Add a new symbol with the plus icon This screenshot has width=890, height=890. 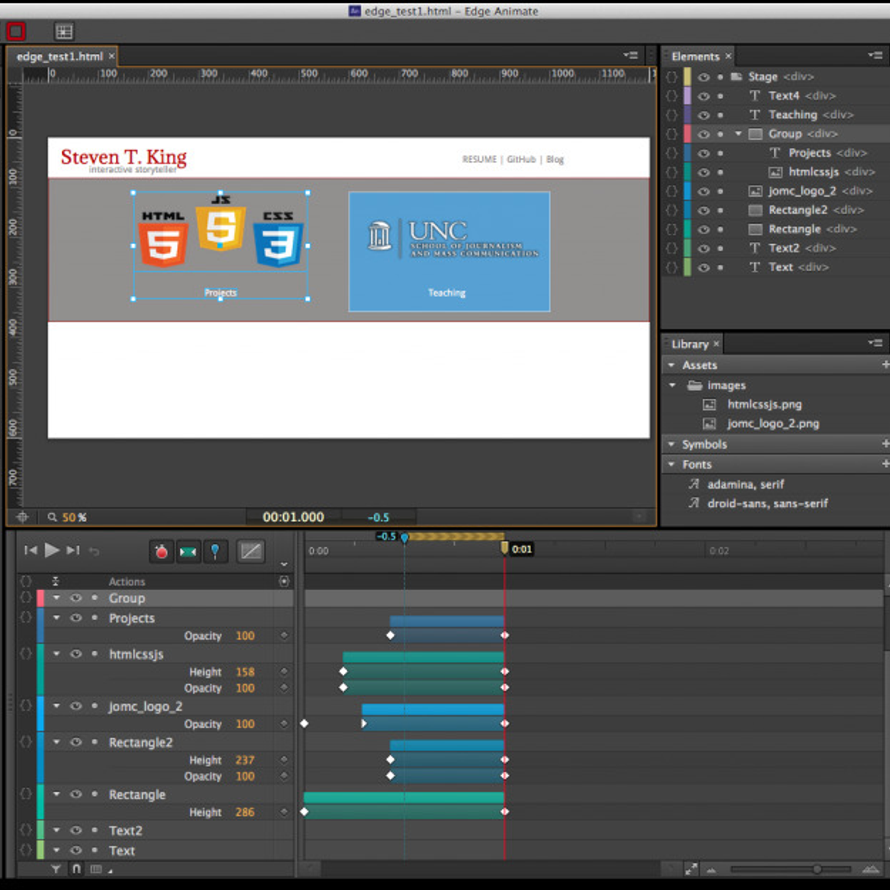point(885,444)
